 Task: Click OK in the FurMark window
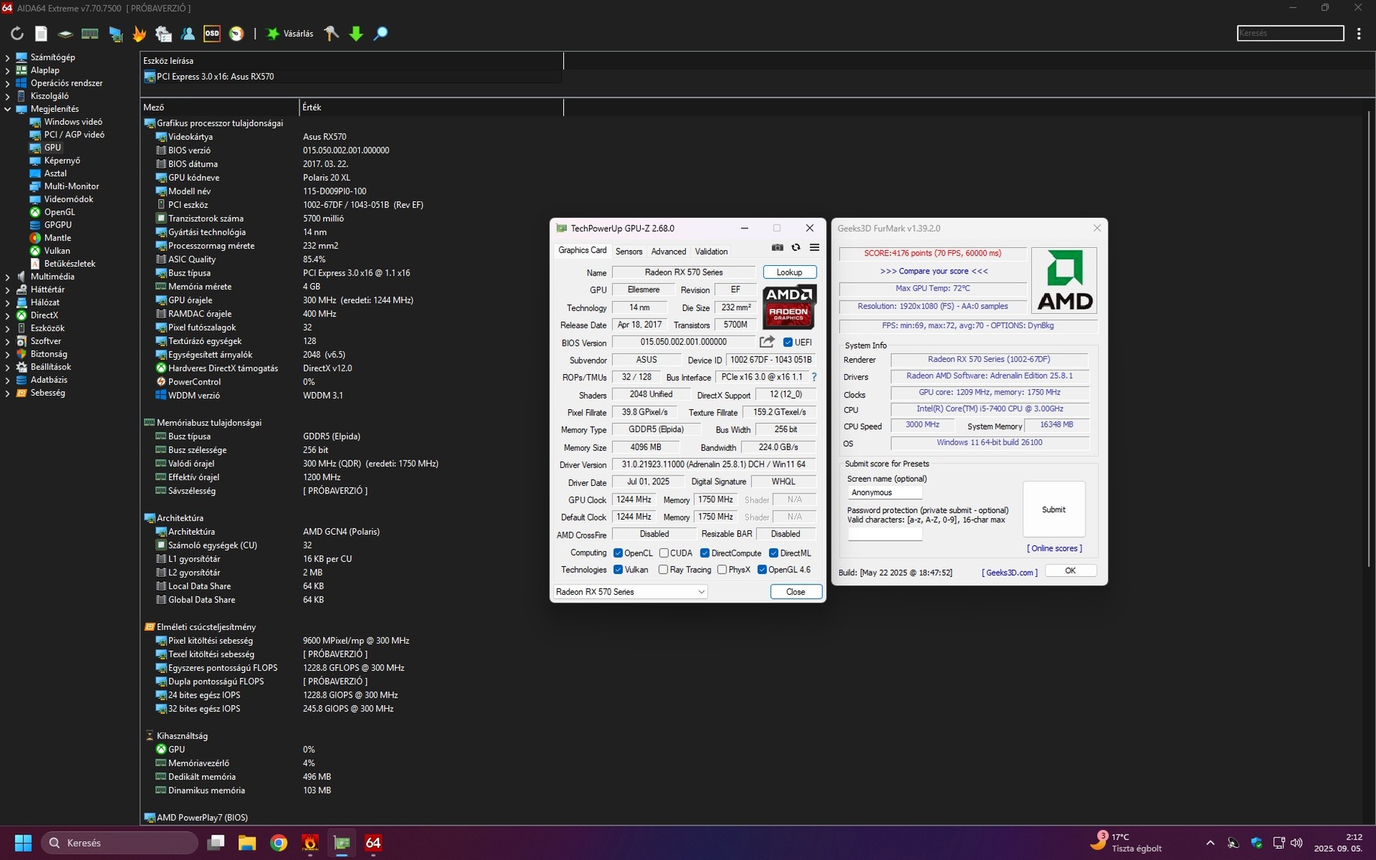coord(1070,571)
